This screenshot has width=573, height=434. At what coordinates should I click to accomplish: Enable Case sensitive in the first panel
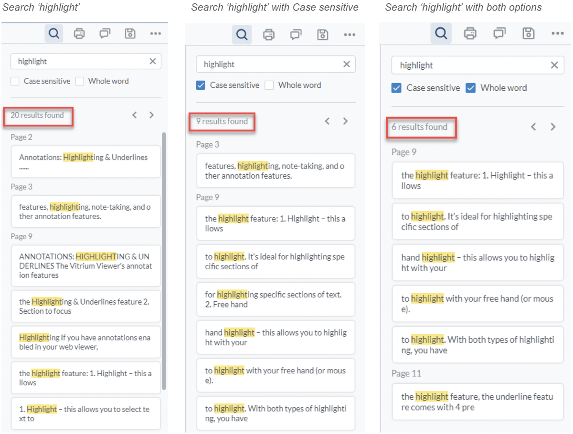14,81
